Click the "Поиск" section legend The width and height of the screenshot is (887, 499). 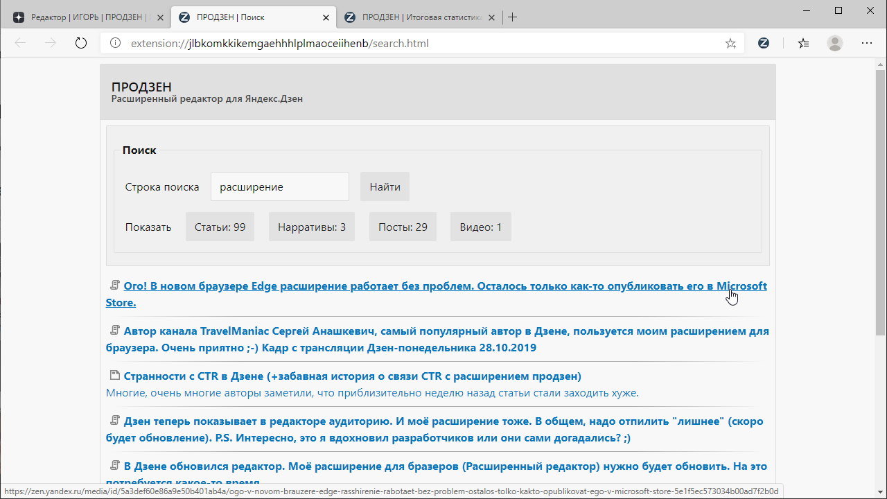[139, 150]
